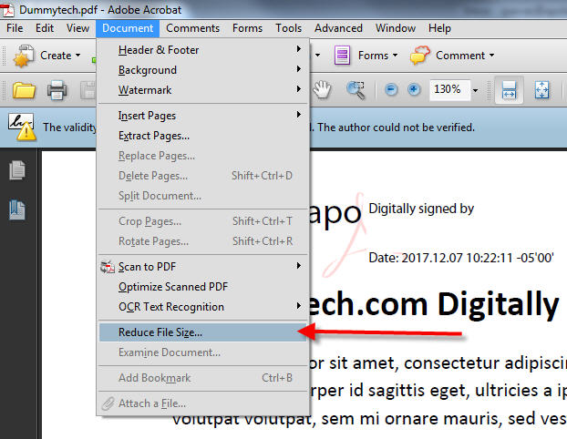The width and height of the screenshot is (567, 439).
Task: Open the zoom percentage dropdown arrow
Action: 476,90
